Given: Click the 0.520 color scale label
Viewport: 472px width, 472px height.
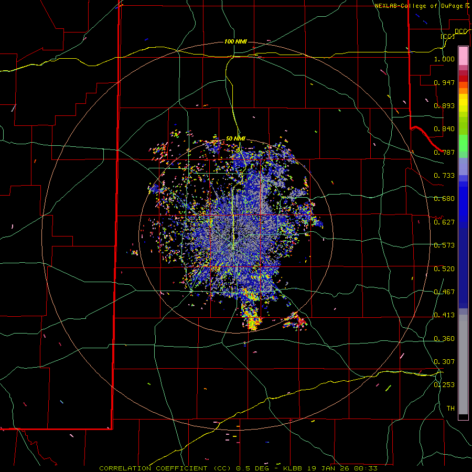Looking at the screenshot, I should 444,269.
